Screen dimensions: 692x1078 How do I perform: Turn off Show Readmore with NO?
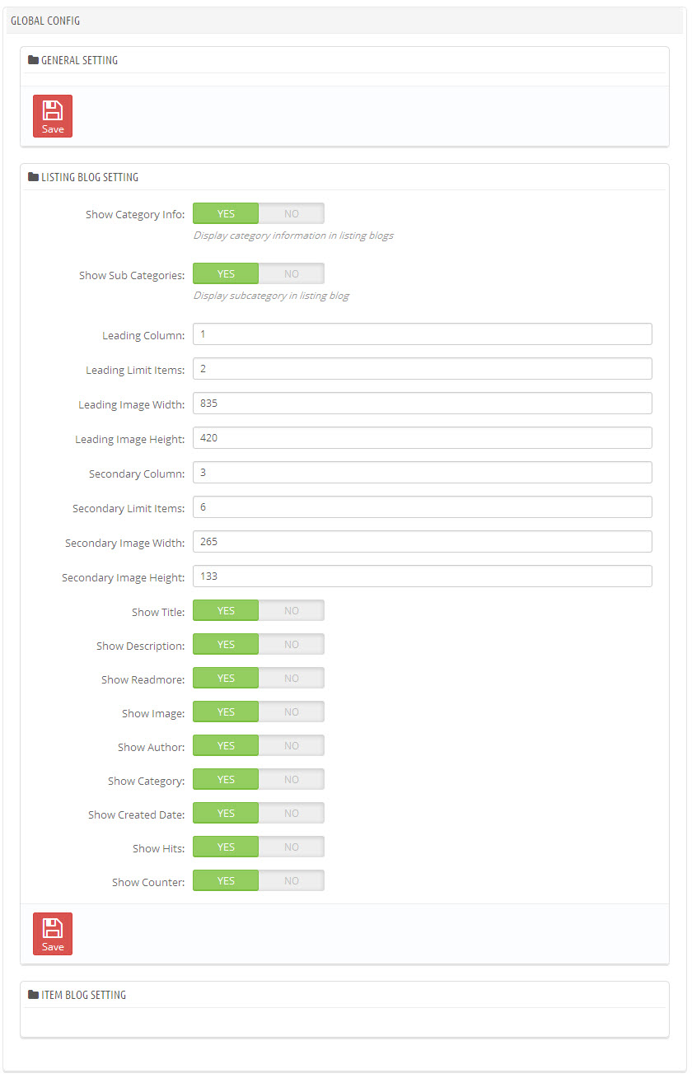click(x=292, y=678)
